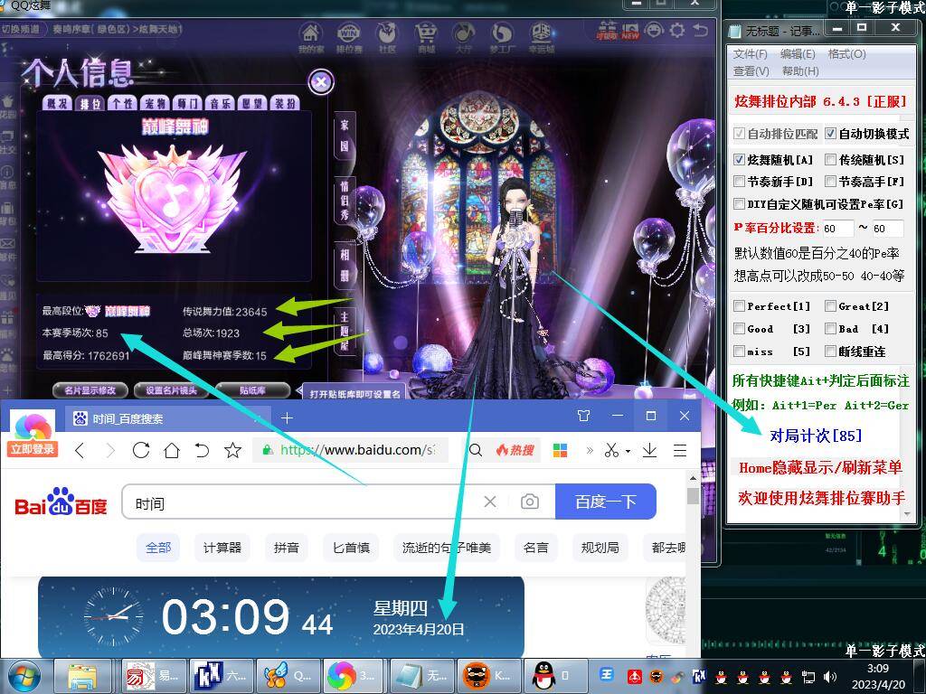Switch to 装扮 tab in 个人信息
This screenshot has height=694, width=926.
click(x=285, y=103)
